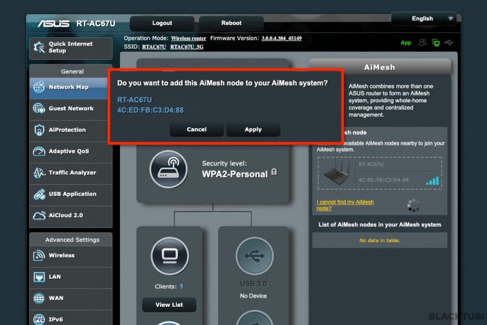Click the App link in the header

405,43
